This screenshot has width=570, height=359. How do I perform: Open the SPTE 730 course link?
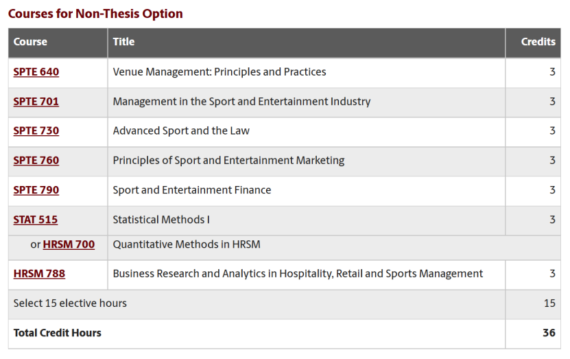pyautogui.click(x=36, y=131)
